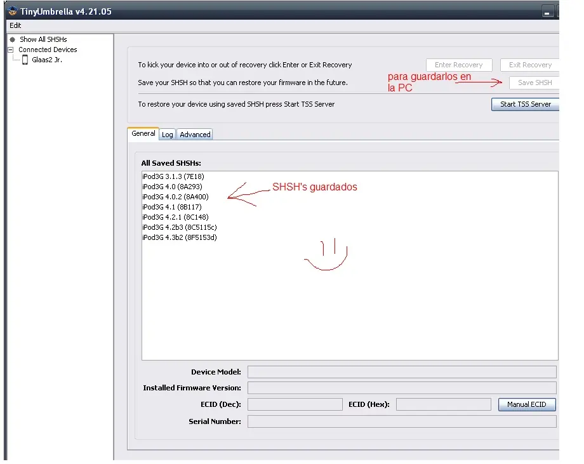Click the Enter Recovery button

pos(459,65)
